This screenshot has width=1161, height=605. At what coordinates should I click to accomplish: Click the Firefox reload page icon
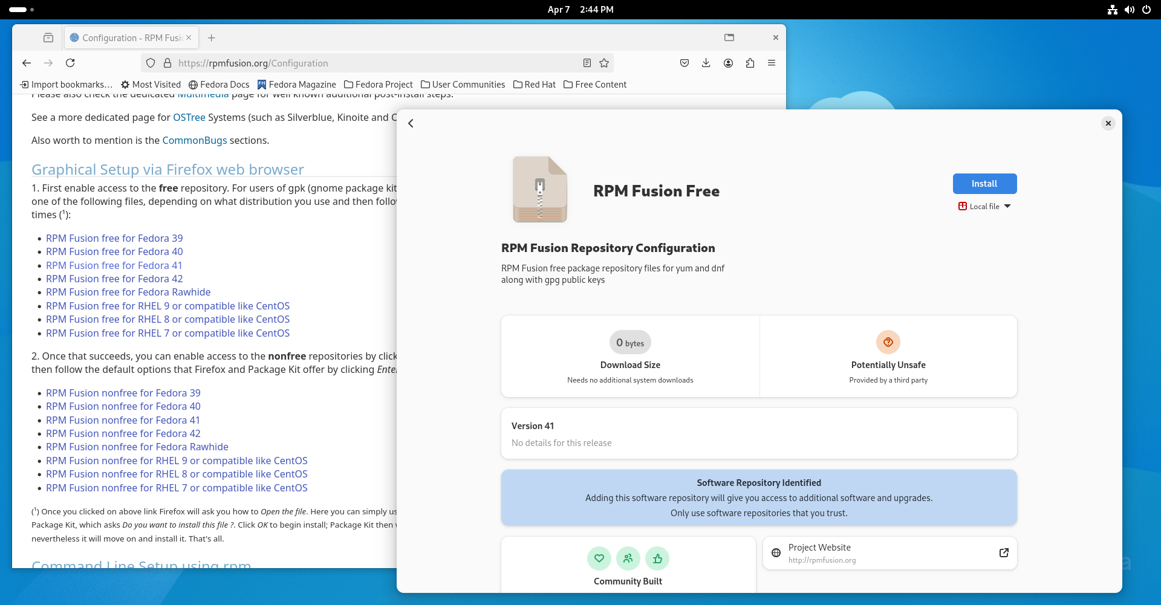[x=70, y=63]
